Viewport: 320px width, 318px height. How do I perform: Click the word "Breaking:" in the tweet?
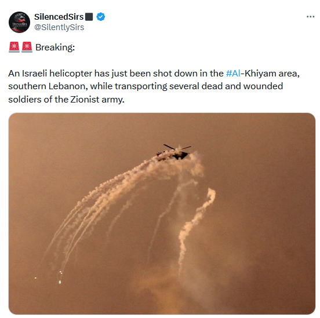pos(55,47)
